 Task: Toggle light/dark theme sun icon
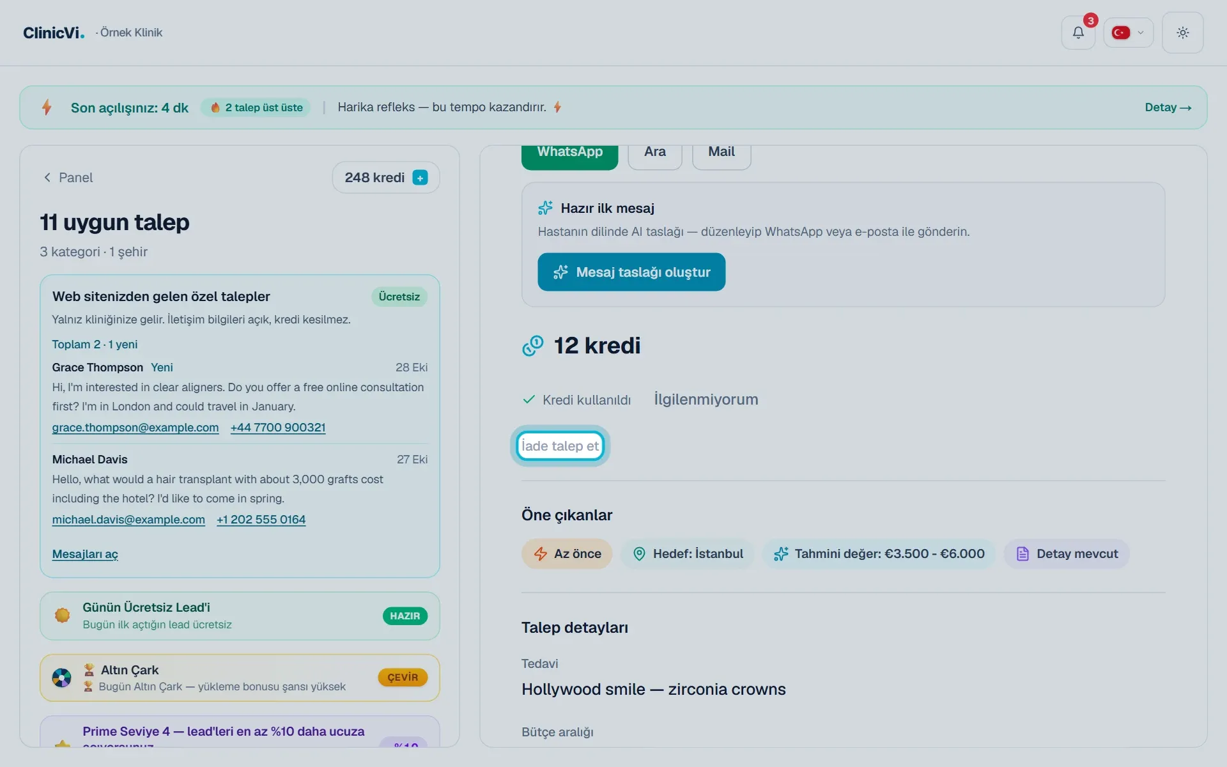point(1182,33)
